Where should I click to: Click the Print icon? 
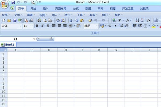tap(39, 20)
